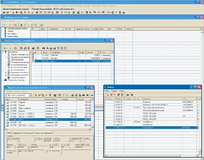Select the highlighted invoices-for-payment tree item
Viewport: 204px width, 160px height.
click(x=17, y=60)
